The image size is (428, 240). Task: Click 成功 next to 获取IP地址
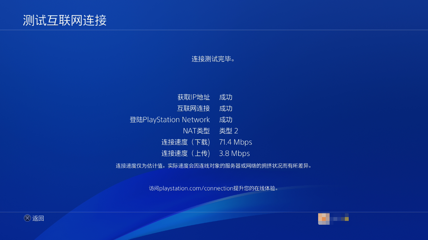(226, 97)
